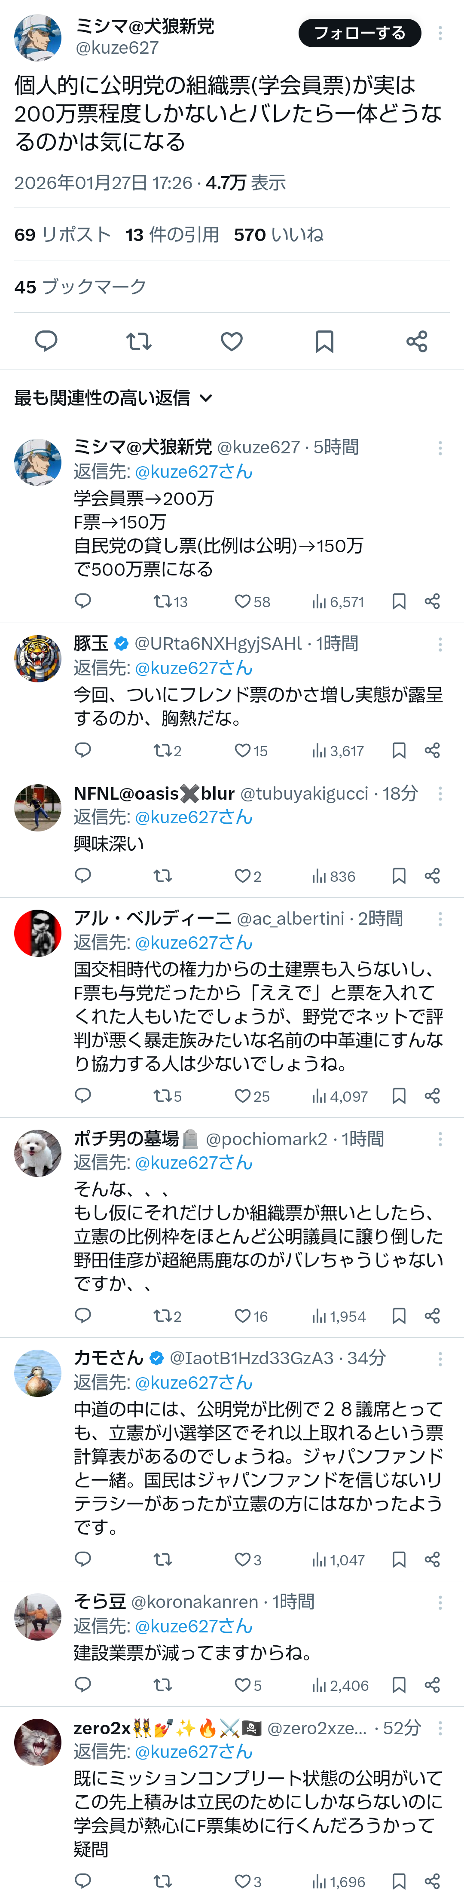Like the main post heart icon

click(232, 341)
